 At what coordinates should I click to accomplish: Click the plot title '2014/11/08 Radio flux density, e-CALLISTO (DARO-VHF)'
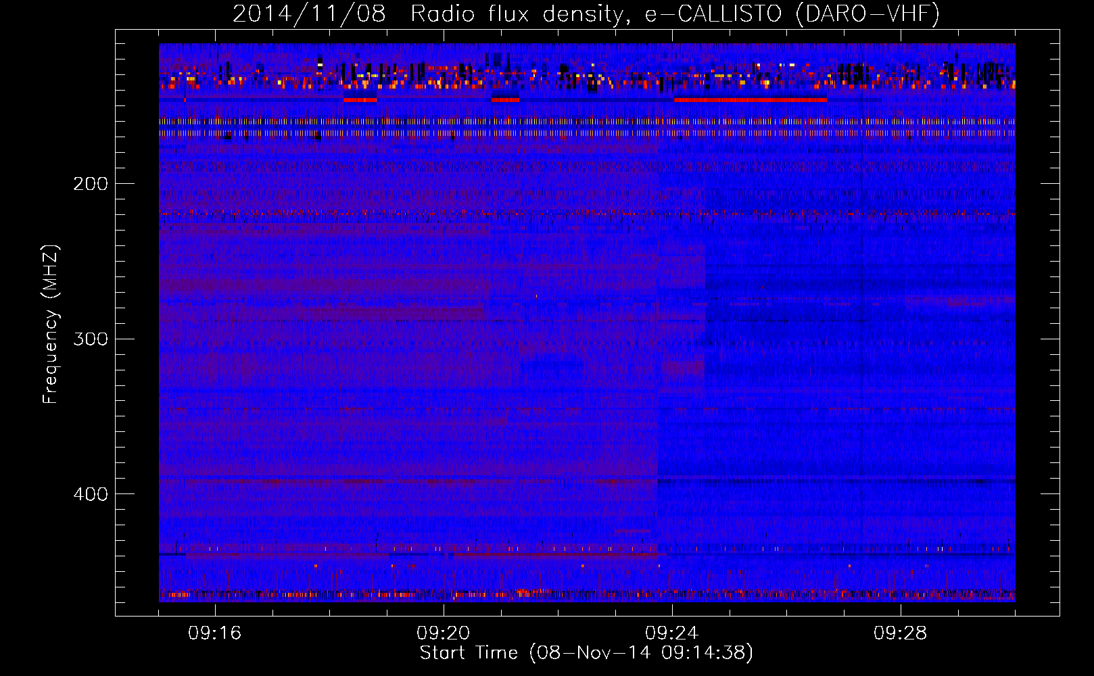(x=586, y=14)
